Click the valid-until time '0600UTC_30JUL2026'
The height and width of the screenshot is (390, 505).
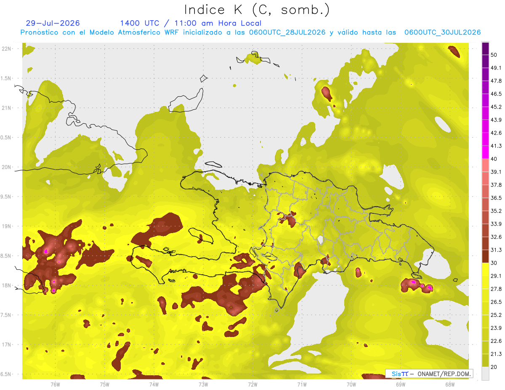click(442, 32)
